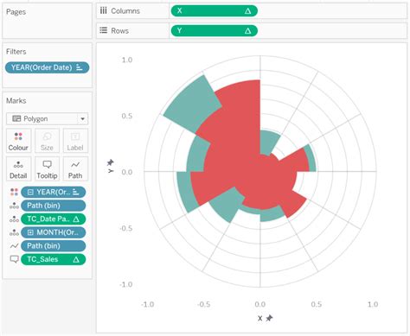The width and height of the screenshot is (410, 336).
Task: Open the Polygon mark type dropdown
Action: [x=82, y=118]
